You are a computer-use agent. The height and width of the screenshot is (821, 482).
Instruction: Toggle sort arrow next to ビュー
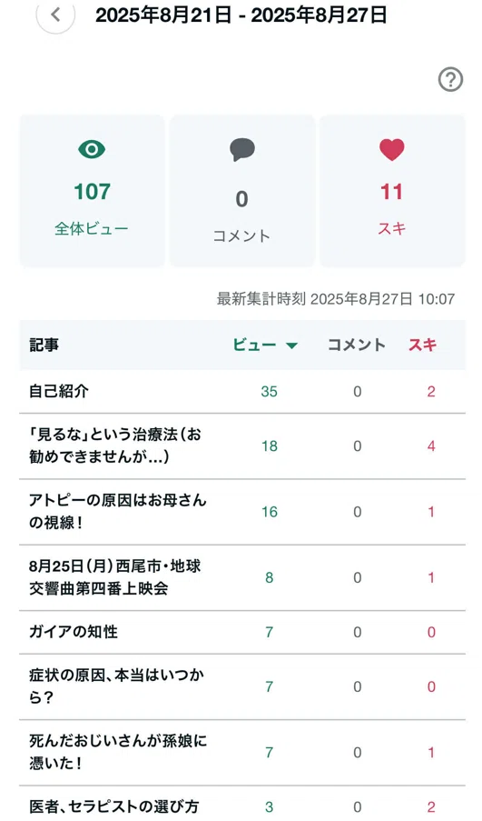tap(291, 345)
